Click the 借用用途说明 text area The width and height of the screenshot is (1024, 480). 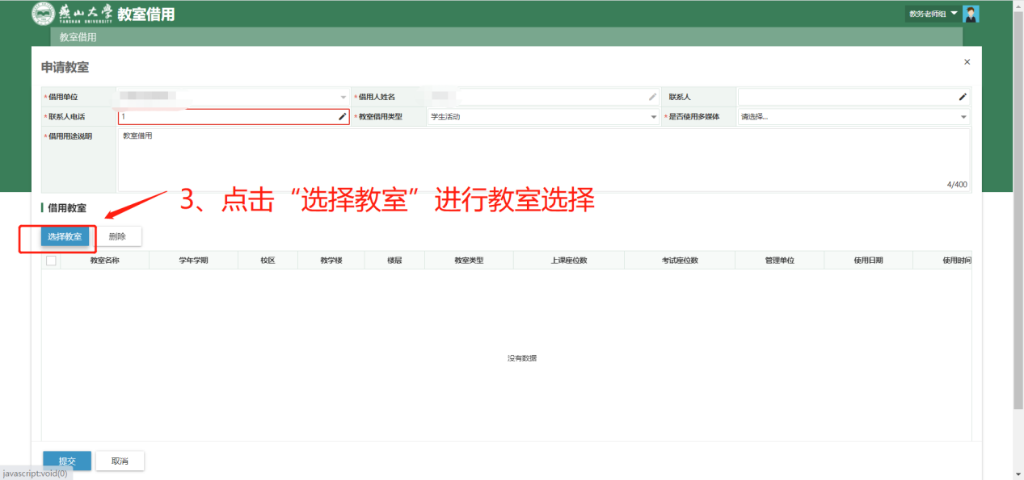[x=543, y=160]
